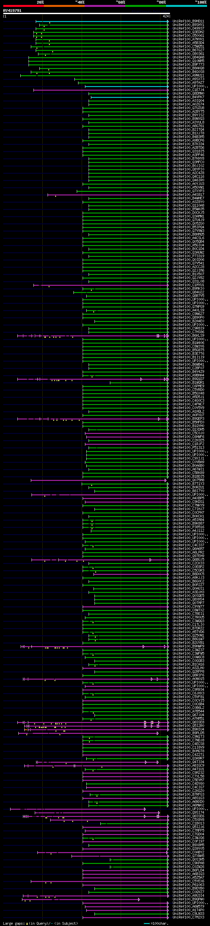Click the cyan ~100% identity legend segment
This screenshot has height=926, width=210.
pos(186,6)
